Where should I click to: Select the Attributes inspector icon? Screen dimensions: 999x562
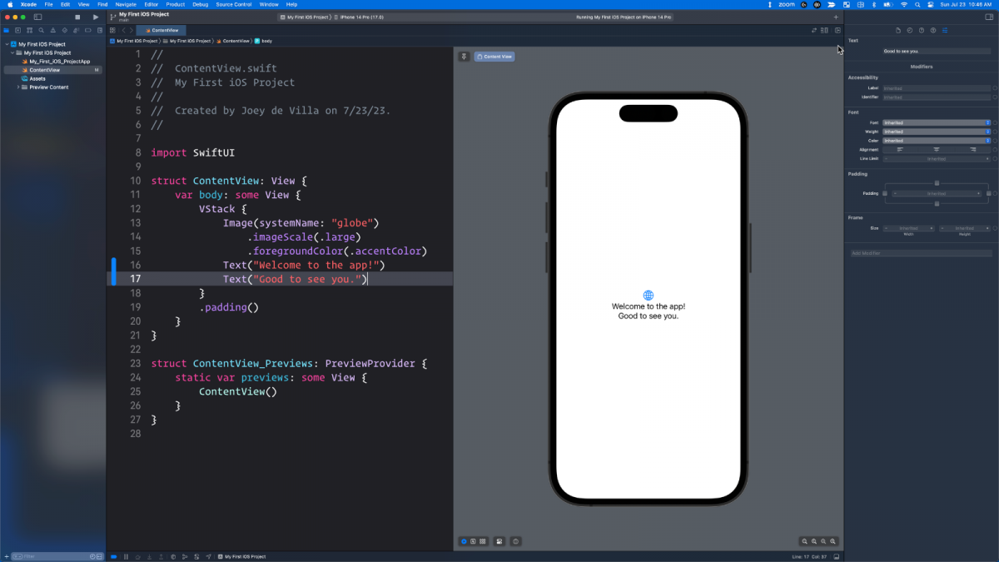[946, 30]
